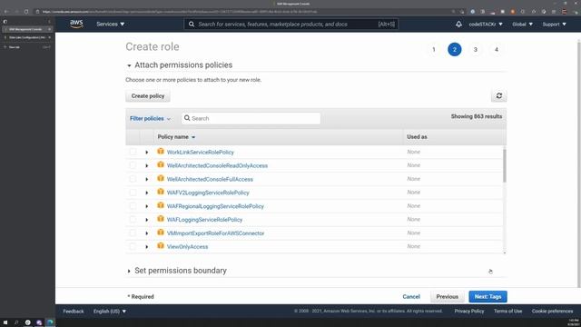Open Cookie preferences in the footer
The width and height of the screenshot is (581, 327).
(553, 312)
